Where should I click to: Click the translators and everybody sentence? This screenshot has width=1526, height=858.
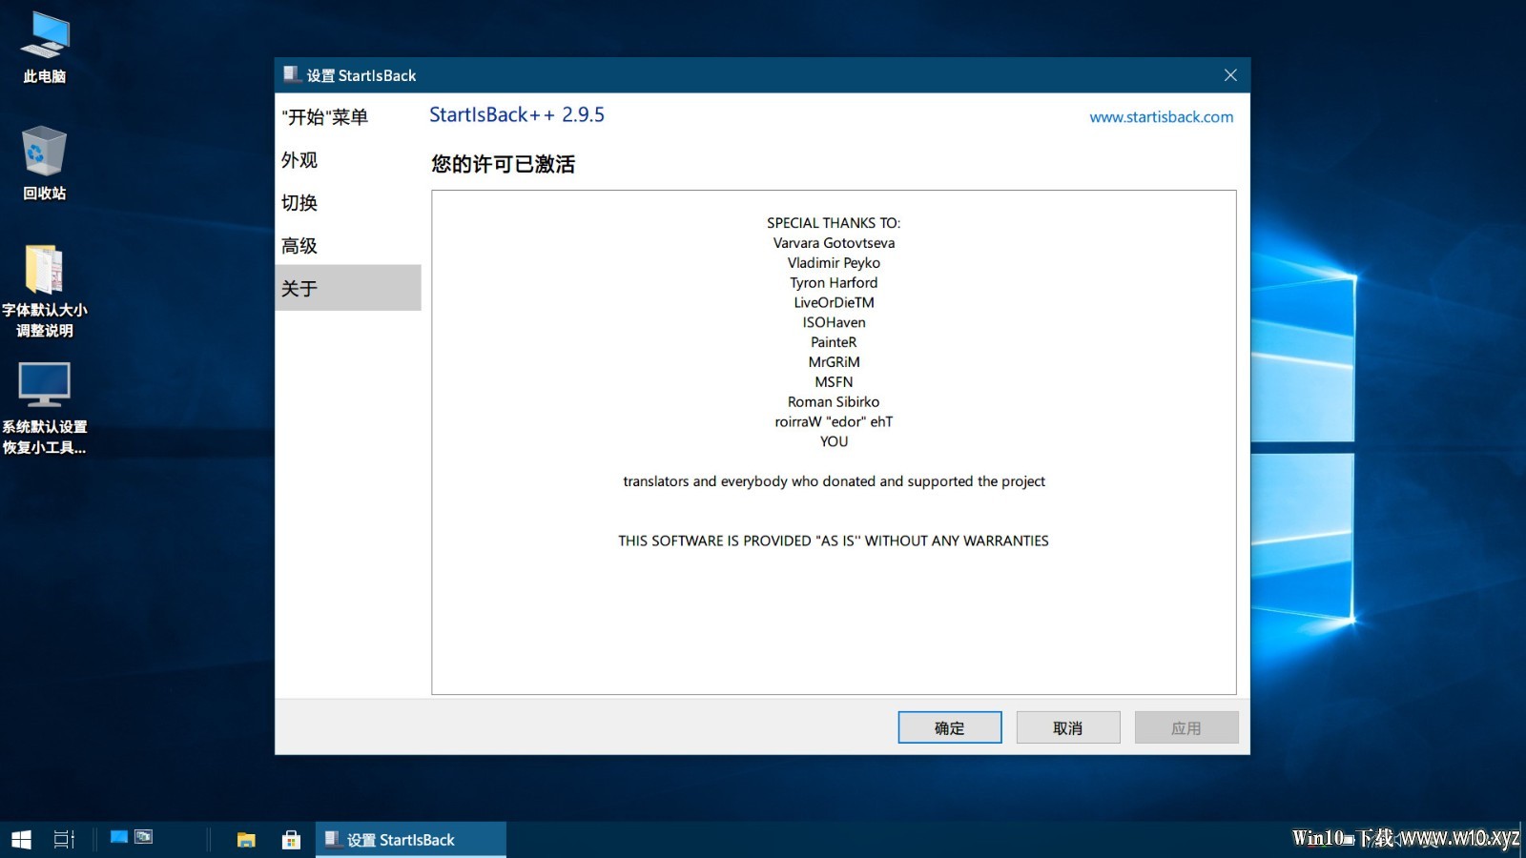pos(834,481)
